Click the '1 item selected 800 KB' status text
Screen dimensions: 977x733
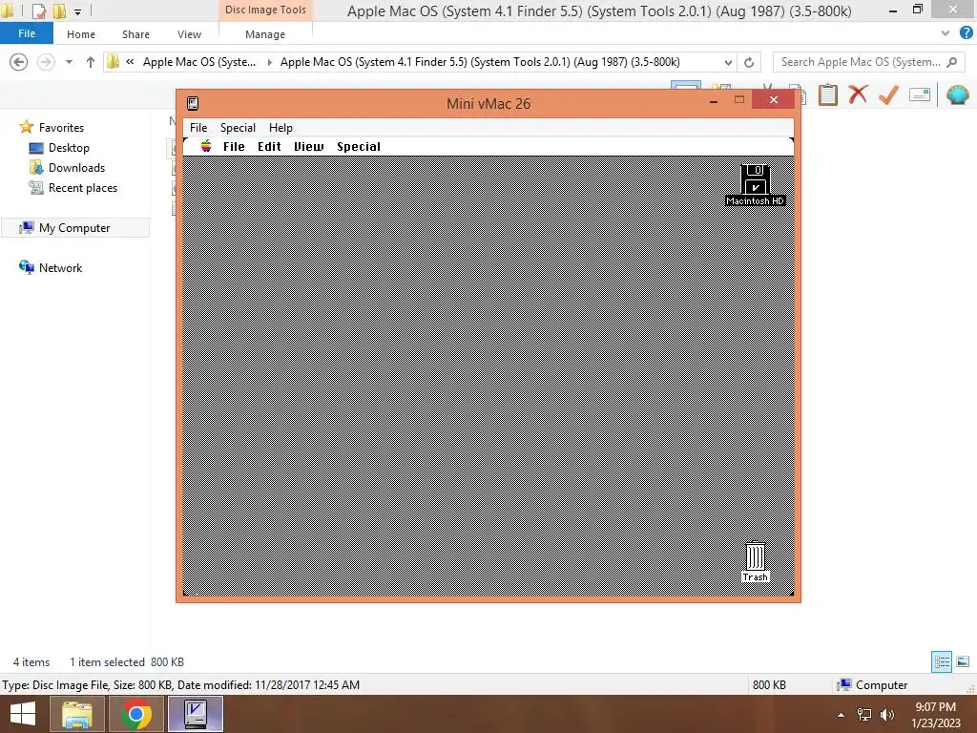[x=127, y=662]
